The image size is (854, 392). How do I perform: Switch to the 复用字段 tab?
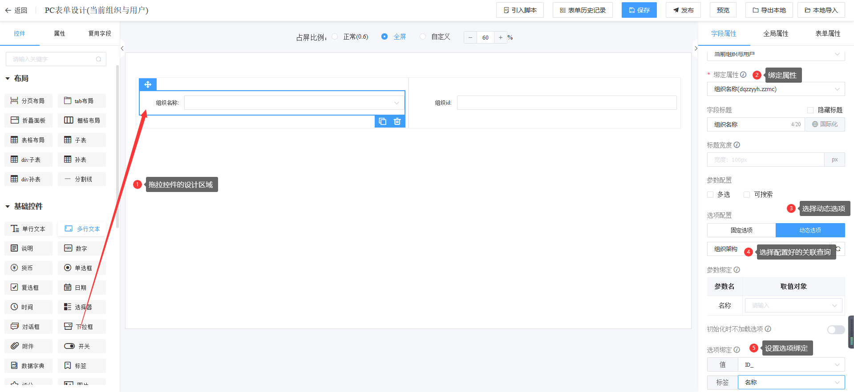[100, 34]
